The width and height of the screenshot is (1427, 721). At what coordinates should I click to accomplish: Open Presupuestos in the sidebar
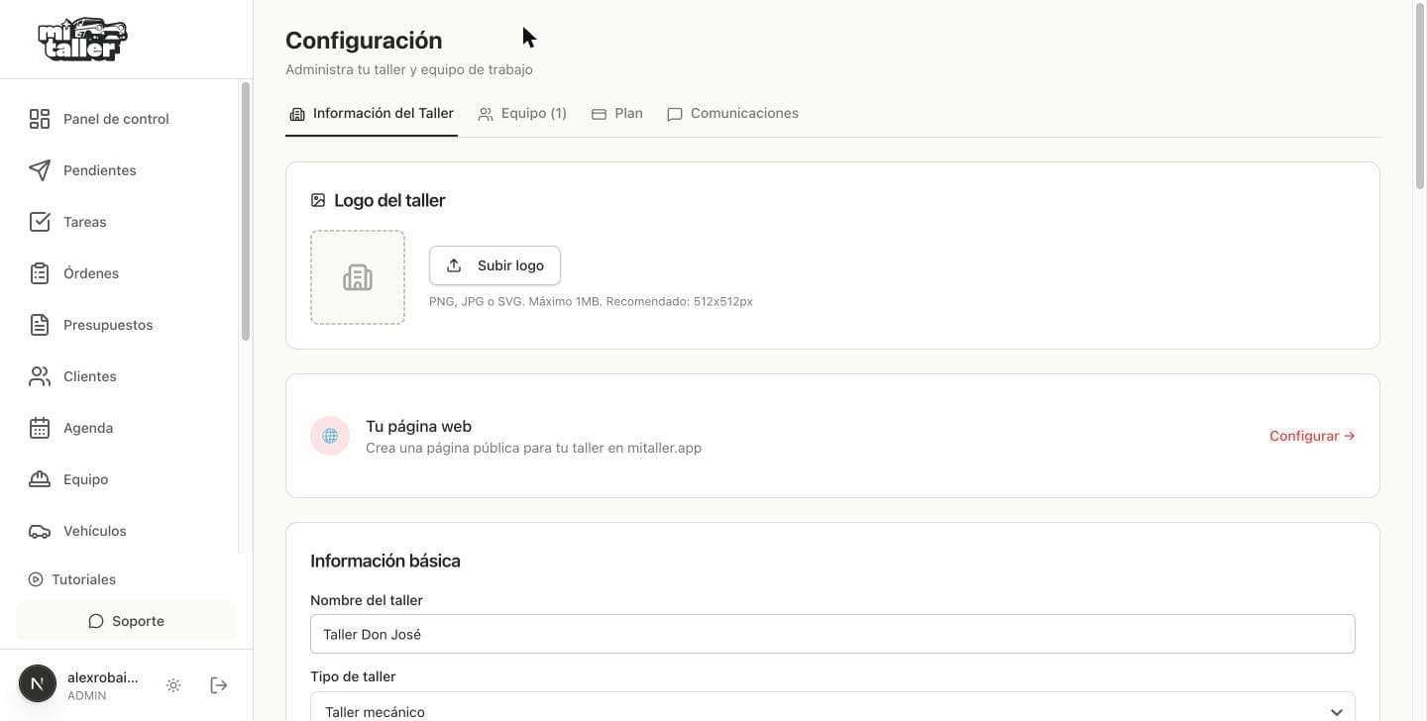click(119, 325)
